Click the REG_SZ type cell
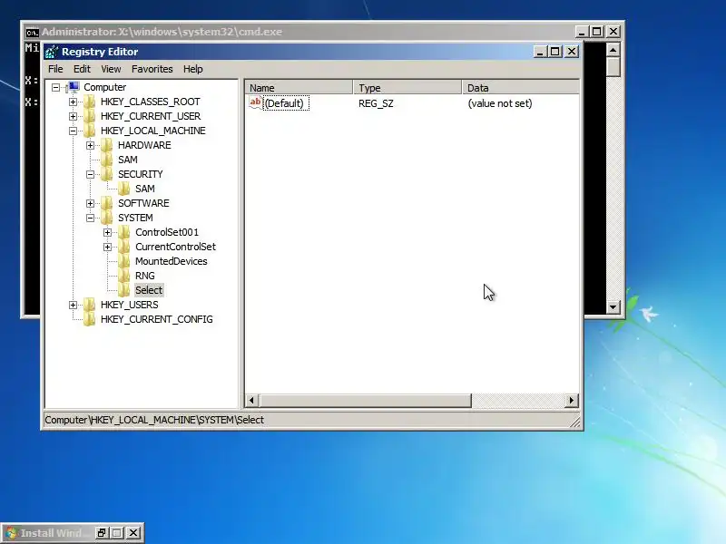Screen dimensions: 726x544 (x=376, y=103)
